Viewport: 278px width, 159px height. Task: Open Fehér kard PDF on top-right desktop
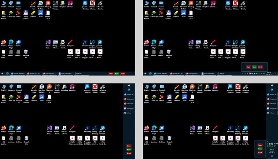[243, 54]
